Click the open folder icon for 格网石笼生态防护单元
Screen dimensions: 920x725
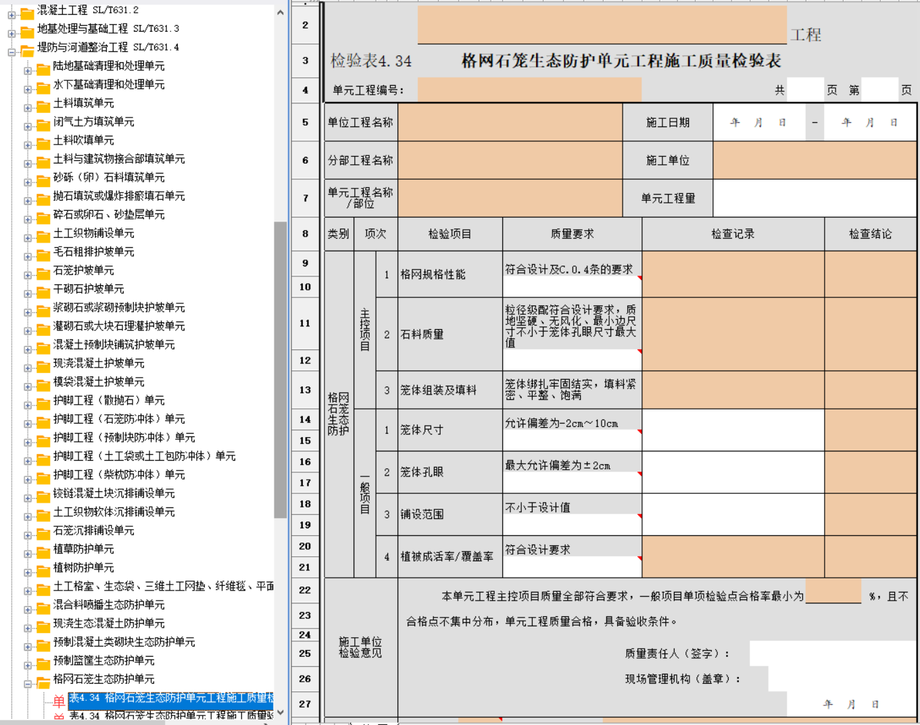43,680
